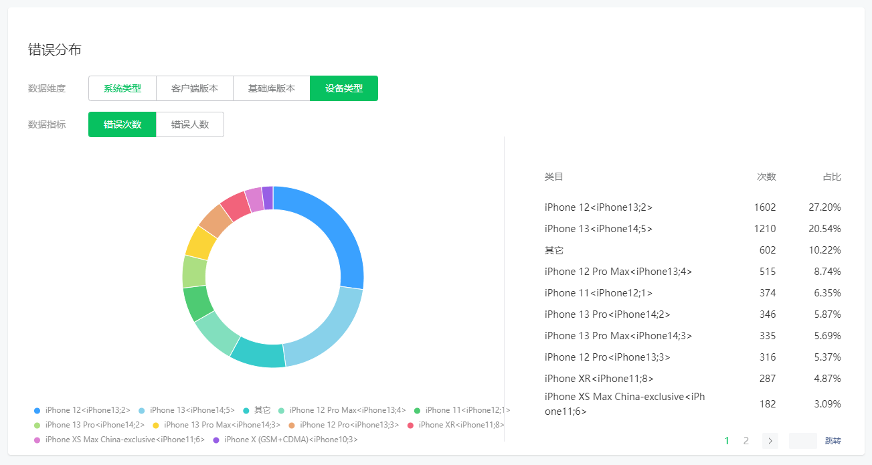Click iPhone 13 Pro Max table row name

click(618, 336)
